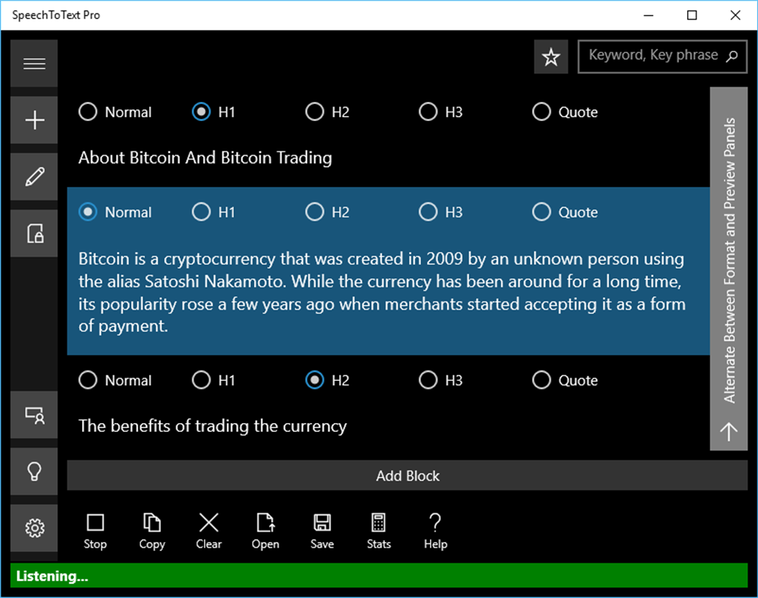Click the plus icon in the sidebar
Viewport: 758px width, 598px height.
(34, 120)
